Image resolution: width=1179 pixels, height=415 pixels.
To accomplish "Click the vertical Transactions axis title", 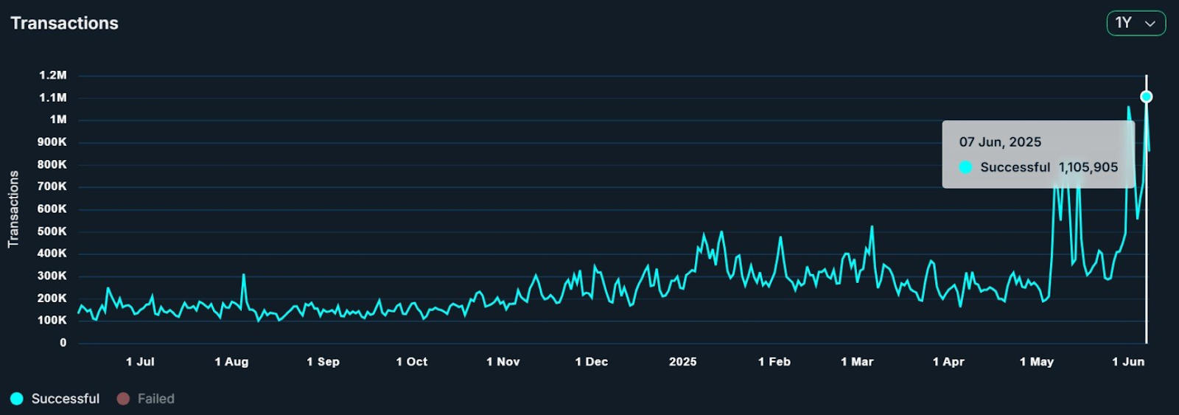I will 13,209.
